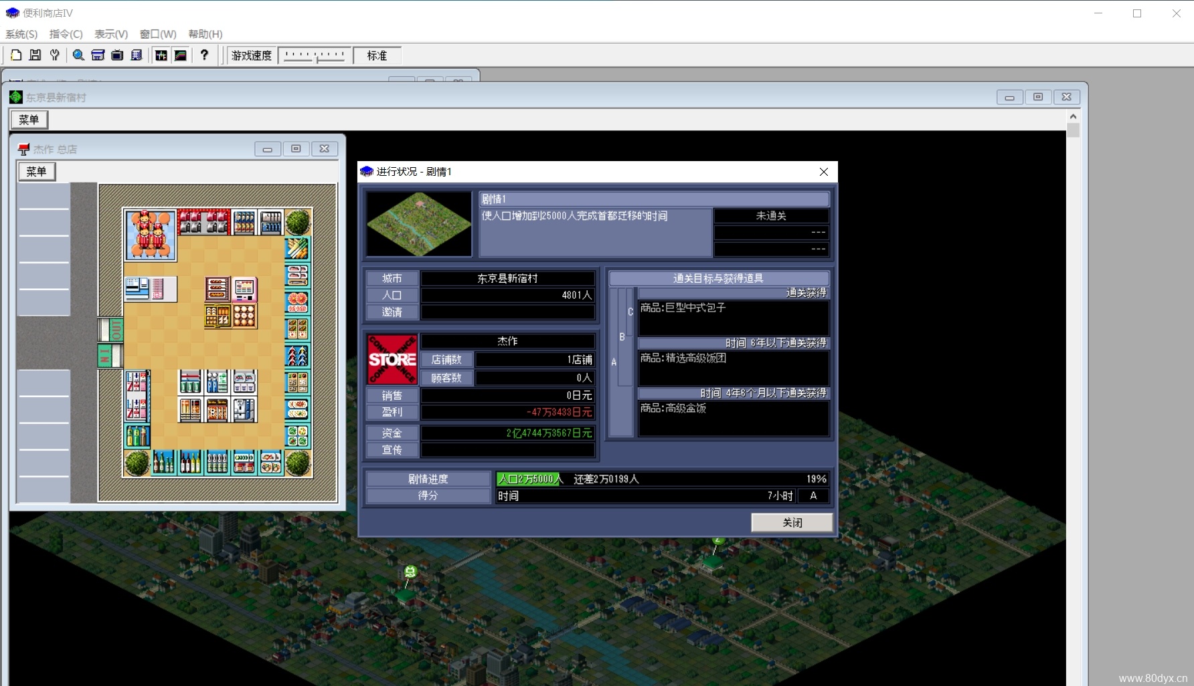This screenshot has width=1194, height=686.
Task: Switch to grade A tab
Action: [x=614, y=362]
